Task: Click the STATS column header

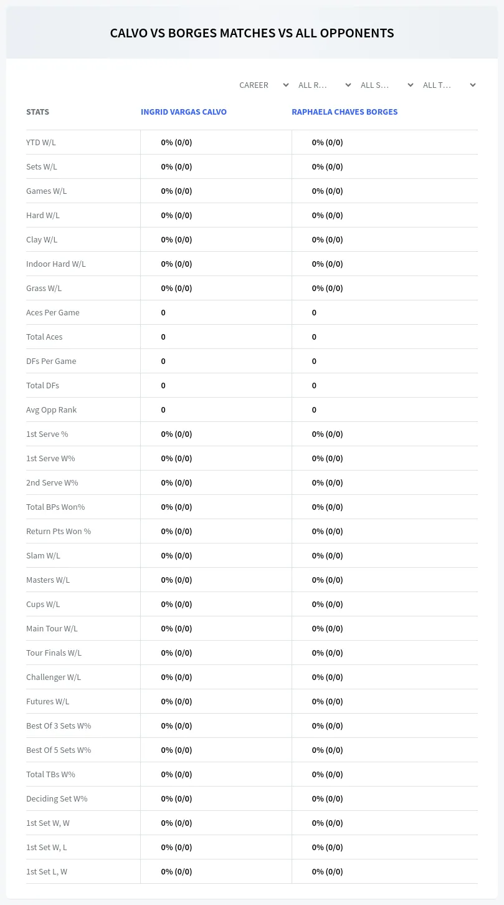Action: coord(37,112)
